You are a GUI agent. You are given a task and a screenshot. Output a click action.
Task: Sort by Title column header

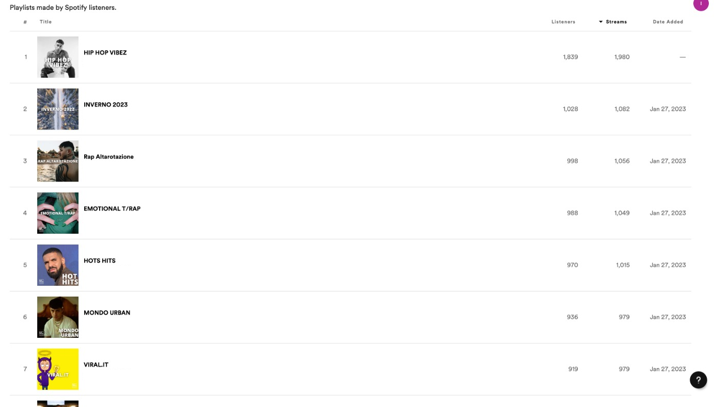pos(45,22)
